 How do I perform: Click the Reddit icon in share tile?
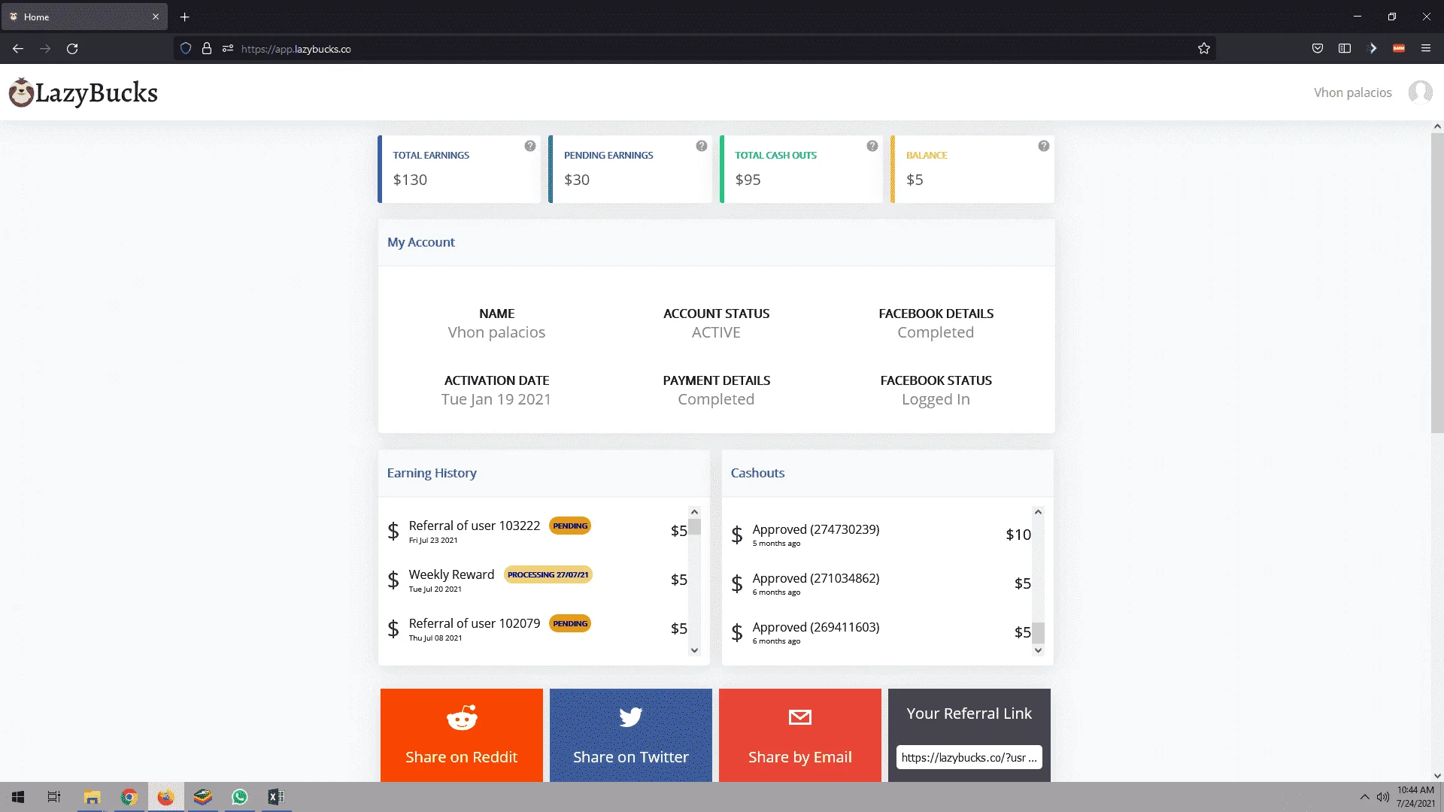pyautogui.click(x=462, y=717)
